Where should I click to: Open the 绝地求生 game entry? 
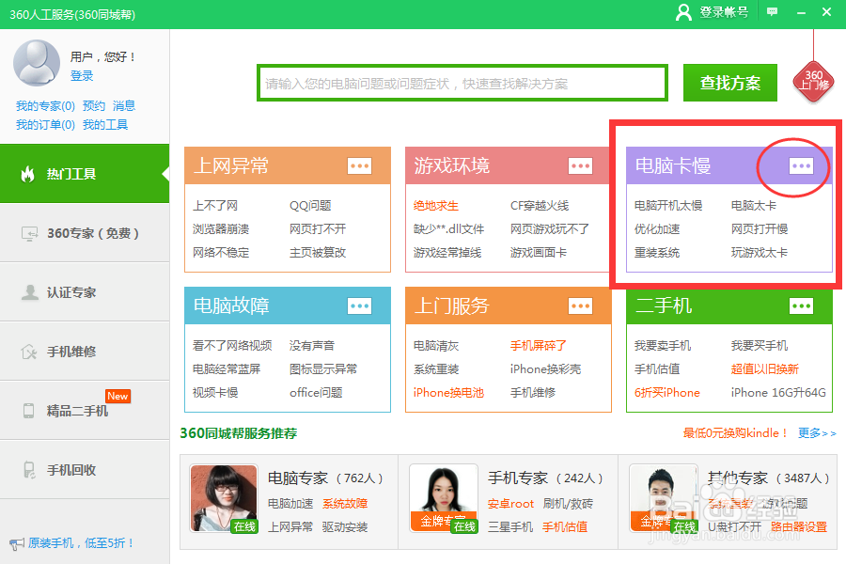(436, 206)
